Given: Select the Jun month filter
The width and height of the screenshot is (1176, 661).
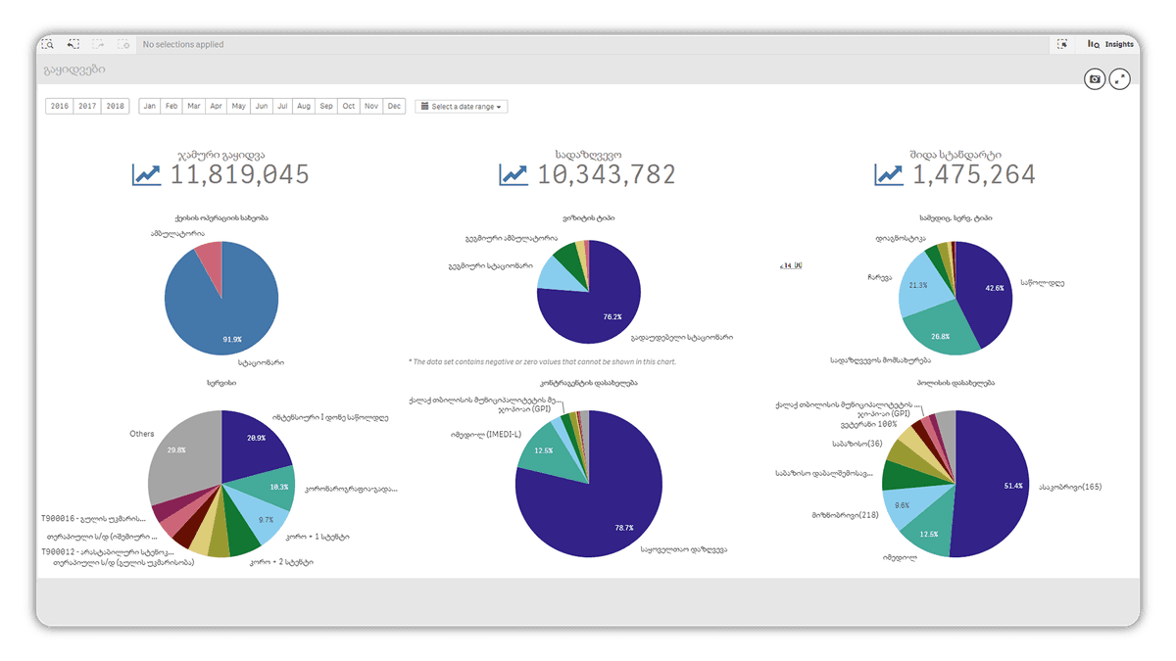Looking at the screenshot, I should click(261, 106).
